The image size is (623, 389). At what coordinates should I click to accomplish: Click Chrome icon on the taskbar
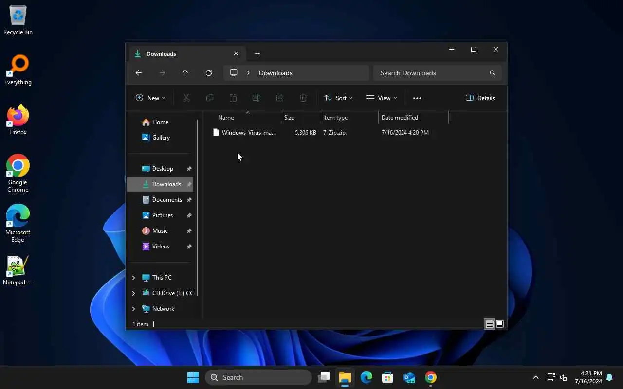[x=431, y=377]
